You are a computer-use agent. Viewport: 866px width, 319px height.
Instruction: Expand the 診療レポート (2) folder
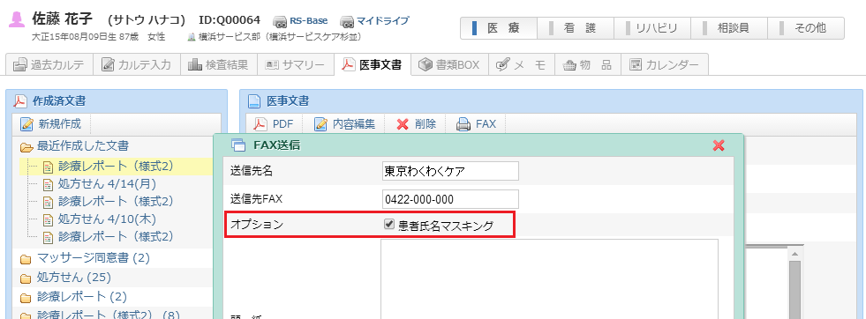click(x=26, y=298)
